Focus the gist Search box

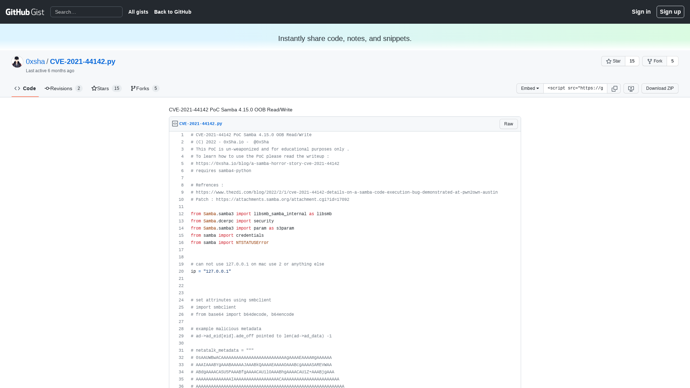tap(86, 12)
